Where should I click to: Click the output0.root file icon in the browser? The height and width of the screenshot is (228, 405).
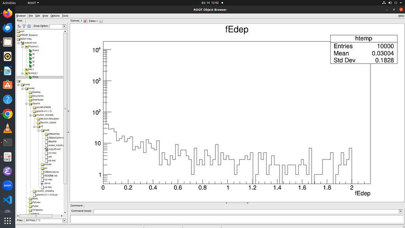[23, 43]
